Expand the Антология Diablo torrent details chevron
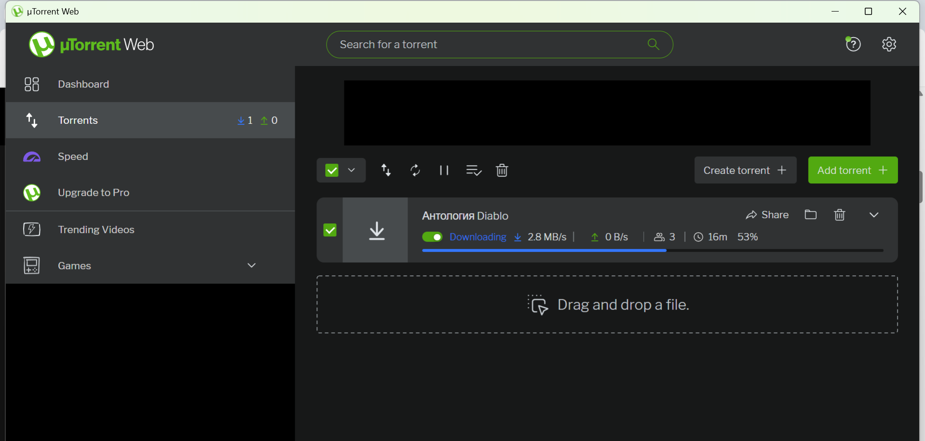Image resolution: width=925 pixels, height=441 pixels. (873, 215)
